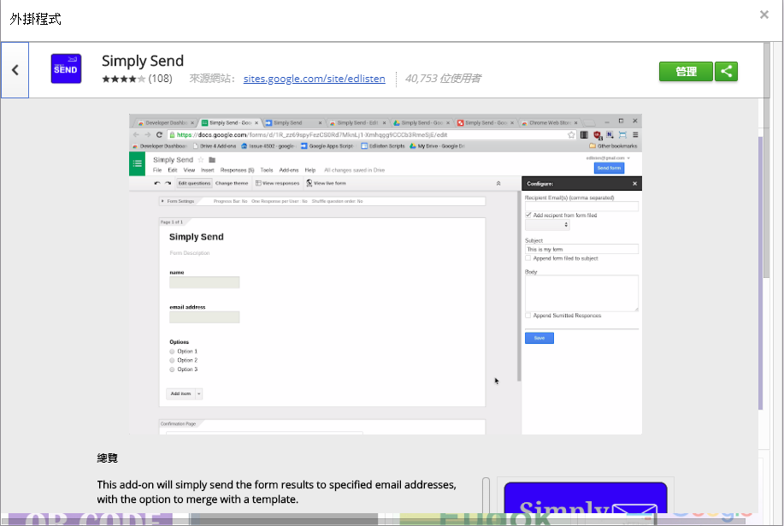This screenshot has width=784, height=526.
Task: Switch to the Chrome Web Store browser tab
Action: [x=550, y=122]
